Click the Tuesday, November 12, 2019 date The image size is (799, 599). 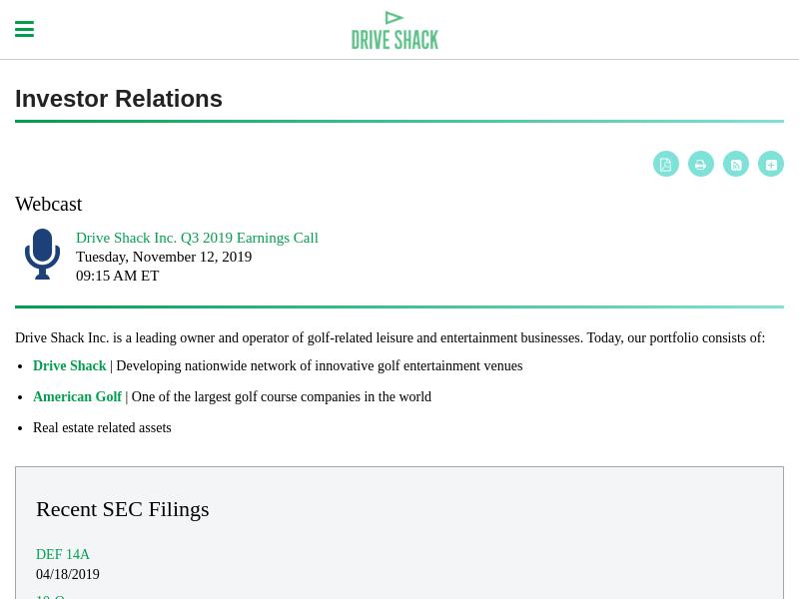click(x=164, y=257)
